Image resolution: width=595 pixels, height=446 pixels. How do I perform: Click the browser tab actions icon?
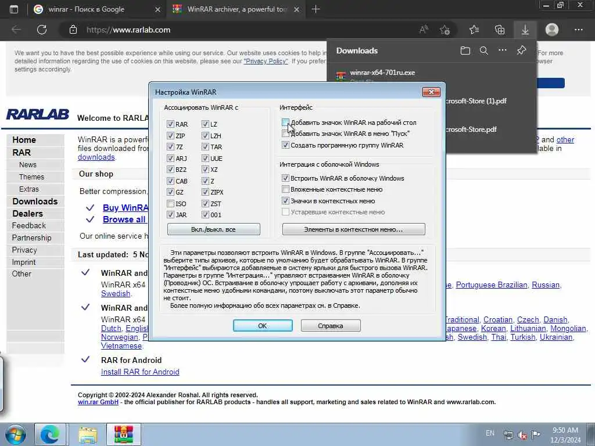14,9
